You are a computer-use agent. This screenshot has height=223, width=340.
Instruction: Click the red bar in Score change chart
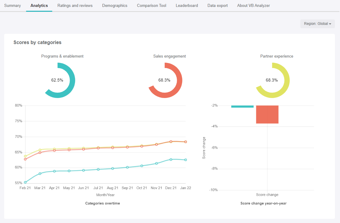[x=267, y=114]
